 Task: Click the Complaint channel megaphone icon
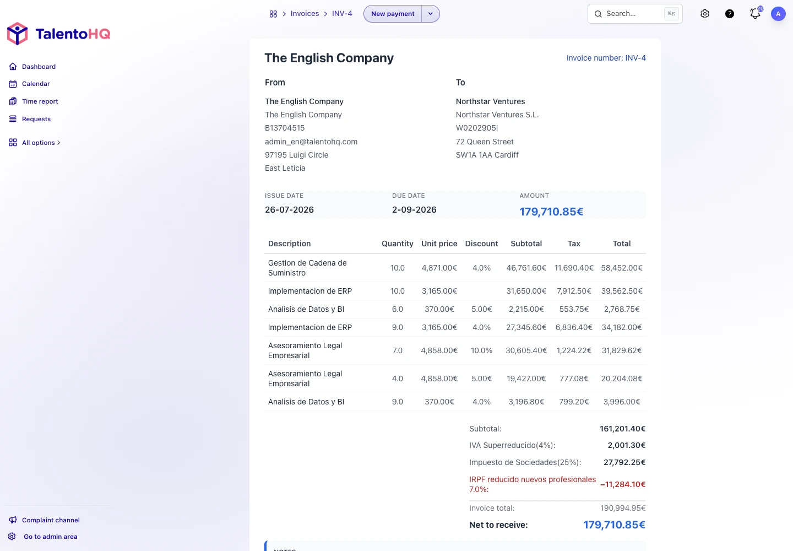pyautogui.click(x=13, y=520)
